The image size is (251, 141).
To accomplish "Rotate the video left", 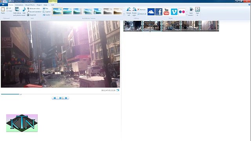I will point(129,12).
